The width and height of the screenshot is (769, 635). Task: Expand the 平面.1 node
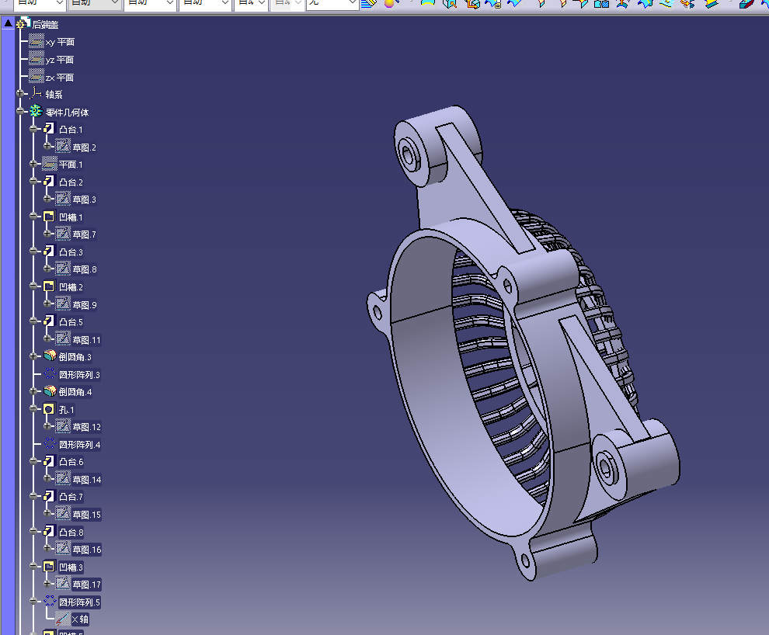pos(33,164)
